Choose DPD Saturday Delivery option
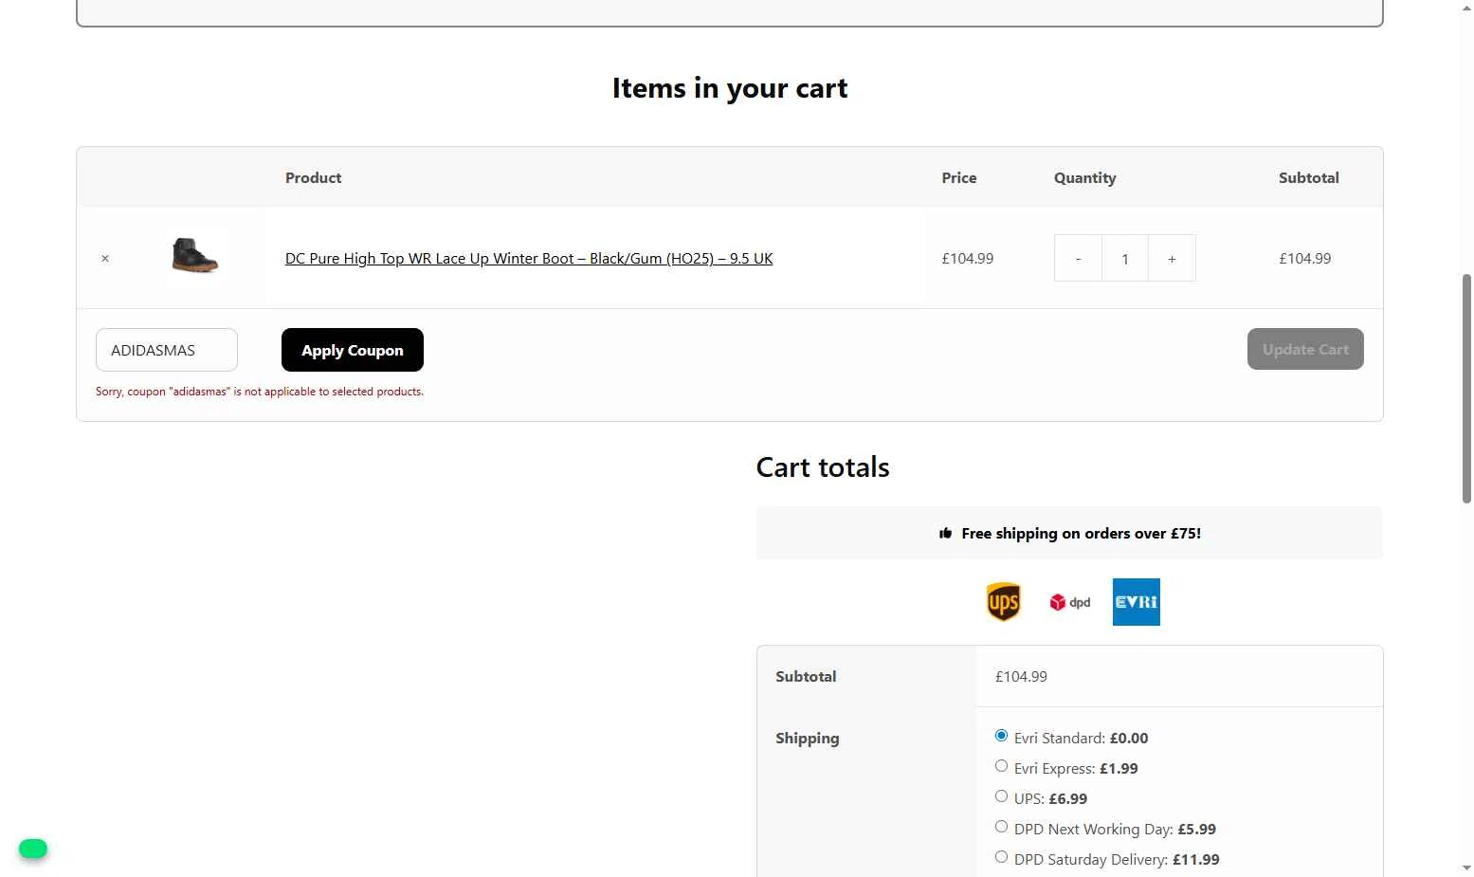1474x877 pixels. (x=1001, y=857)
